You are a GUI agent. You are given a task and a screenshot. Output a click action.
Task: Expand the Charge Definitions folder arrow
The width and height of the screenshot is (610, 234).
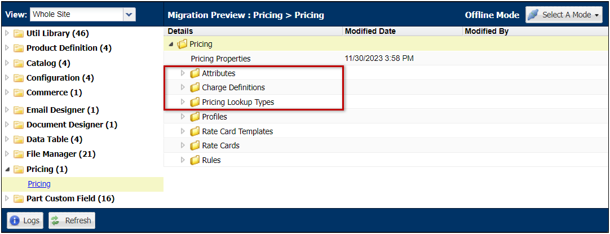click(183, 87)
